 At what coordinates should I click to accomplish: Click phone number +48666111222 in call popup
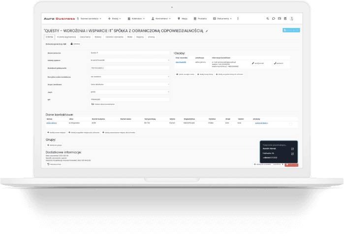point(270,158)
